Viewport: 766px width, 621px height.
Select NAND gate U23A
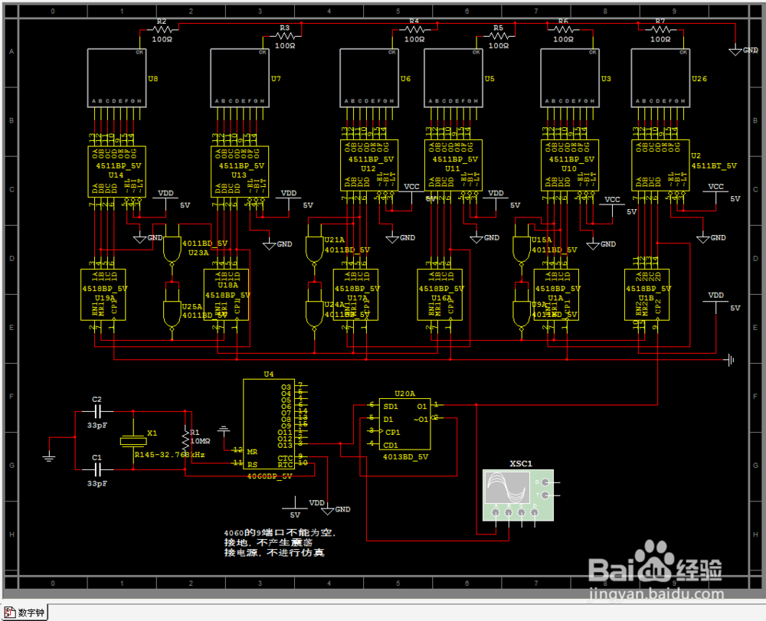tap(172, 250)
